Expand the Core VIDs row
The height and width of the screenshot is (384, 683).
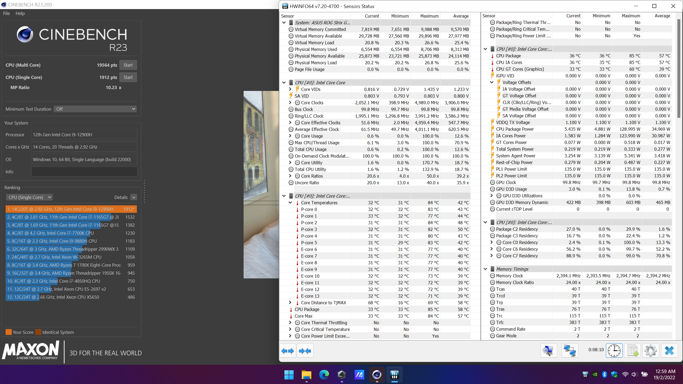(290, 89)
